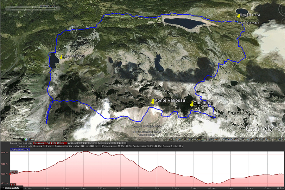
Task: Click the 6 km distance axis label
Action: pyautogui.click(x=157, y=188)
